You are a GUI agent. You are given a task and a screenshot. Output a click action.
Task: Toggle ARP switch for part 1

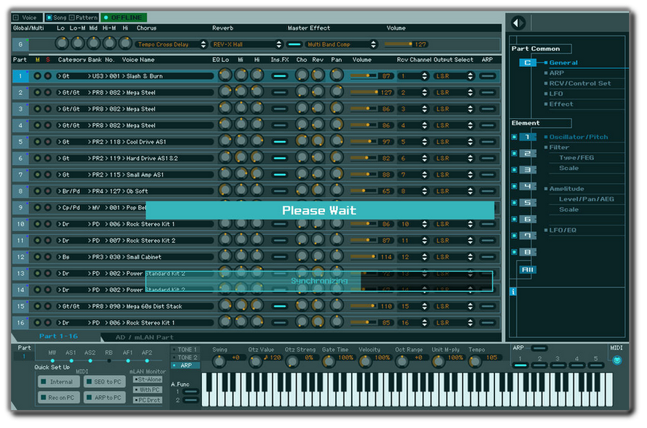(x=487, y=76)
